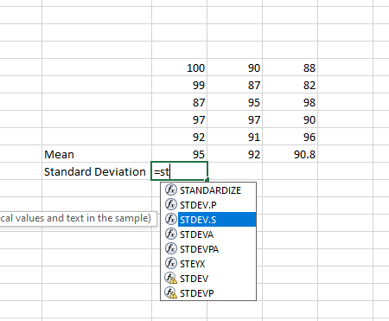This screenshot has width=389, height=321.
Task: Click the function description tooltip text
Action: [x=75, y=218]
